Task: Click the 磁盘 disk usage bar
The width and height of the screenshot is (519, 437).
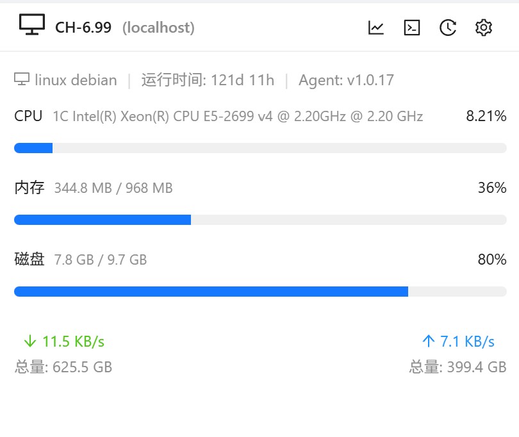Action: tap(260, 292)
